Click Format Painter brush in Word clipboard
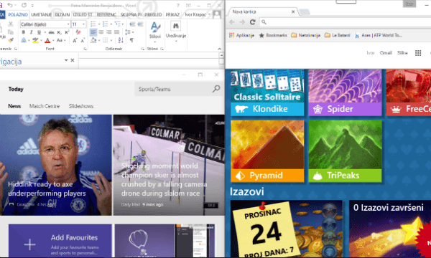 (11, 40)
